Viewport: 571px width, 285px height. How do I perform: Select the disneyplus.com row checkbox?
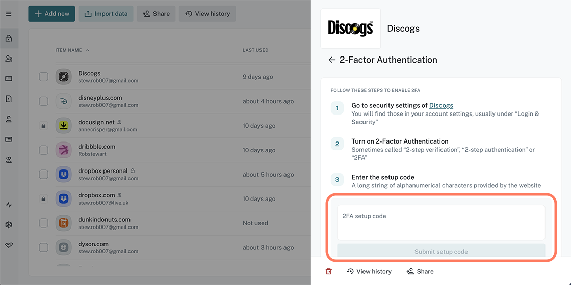click(x=43, y=101)
